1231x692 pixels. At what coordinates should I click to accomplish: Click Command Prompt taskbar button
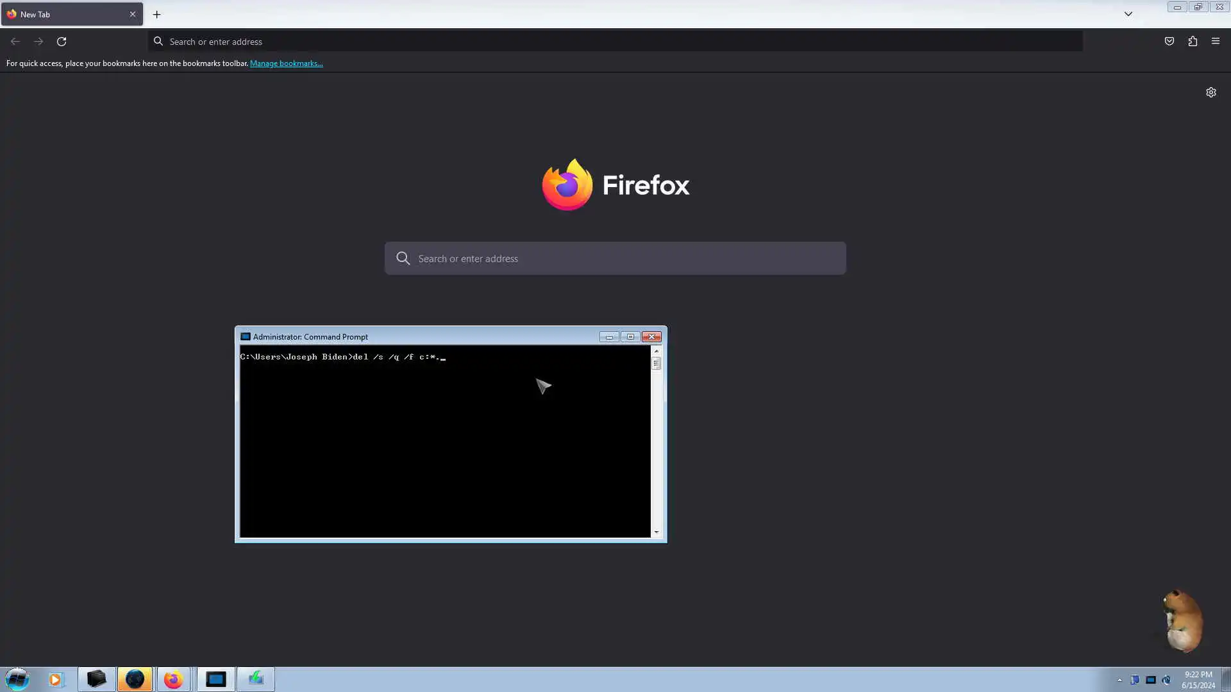pos(215,679)
